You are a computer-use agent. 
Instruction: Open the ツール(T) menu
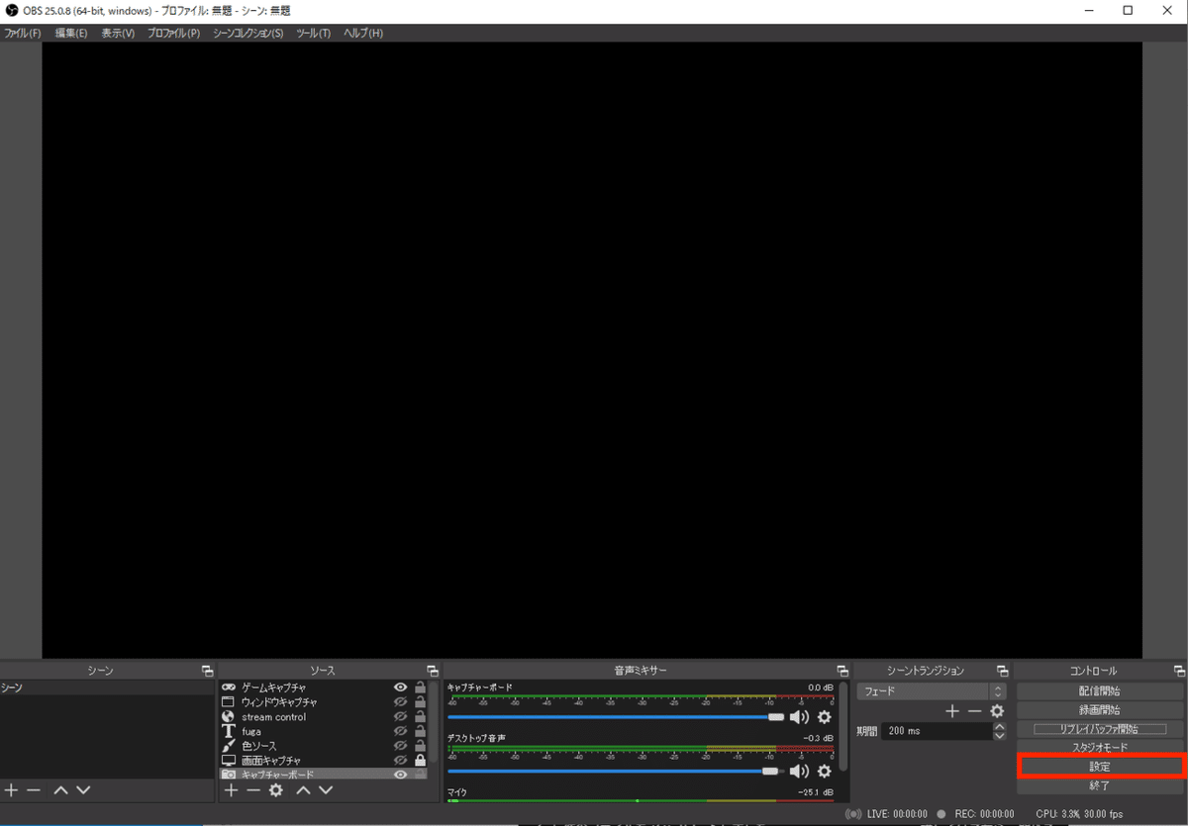tap(313, 33)
